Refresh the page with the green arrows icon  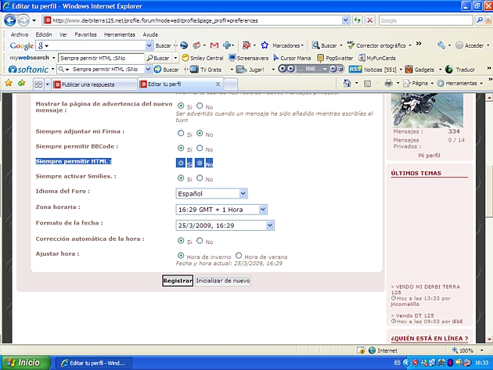coord(357,20)
